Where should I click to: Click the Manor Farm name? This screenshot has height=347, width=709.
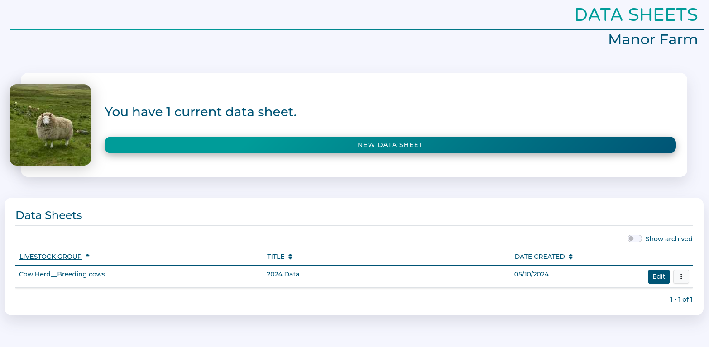point(652,40)
